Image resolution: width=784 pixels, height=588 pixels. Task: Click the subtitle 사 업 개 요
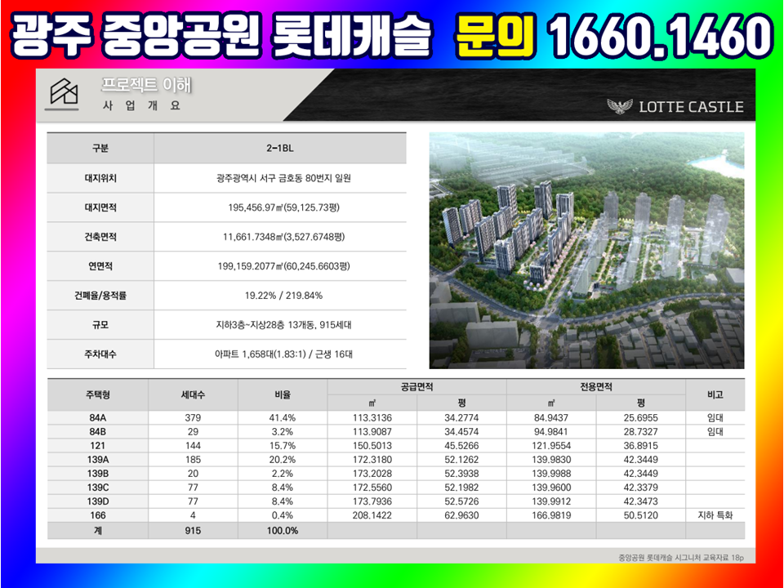point(141,105)
